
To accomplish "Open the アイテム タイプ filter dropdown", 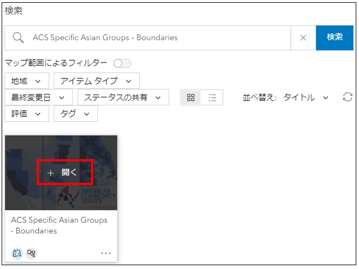I will tap(97, 81).
